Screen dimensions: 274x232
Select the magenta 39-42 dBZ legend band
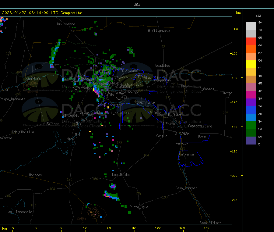pyautogui.click(x=251, y=95)
